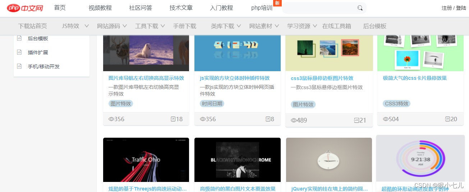Select 手机/移动开发 in the sidebar
This screenshot has height=192, width=469.
(x=43, y=67)
